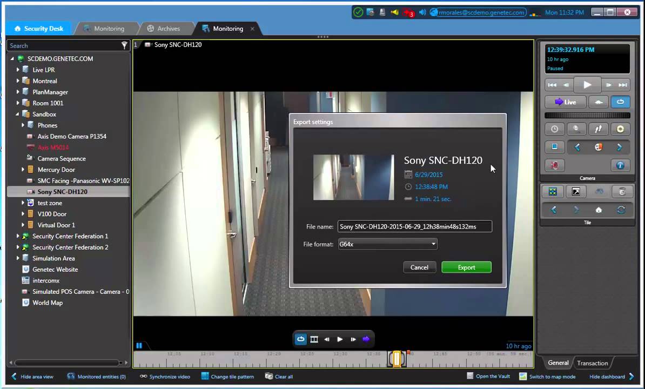Image resolution: width=645 pixels, height=389 pixels.
Task: Toggle slow motion turtle button
Action: click(599, 102)
